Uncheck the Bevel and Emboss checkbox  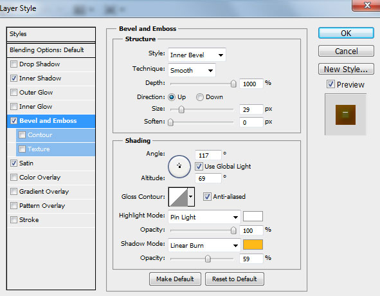(x=14, y=120)
